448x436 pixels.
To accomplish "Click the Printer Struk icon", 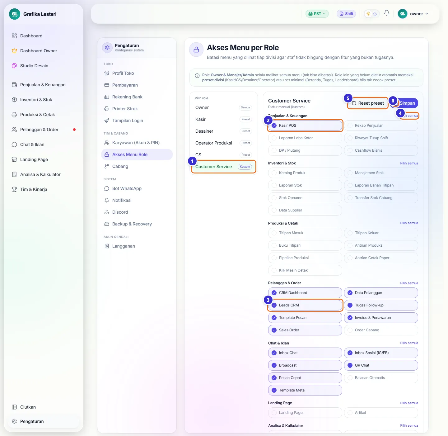I will pos(107,109).
